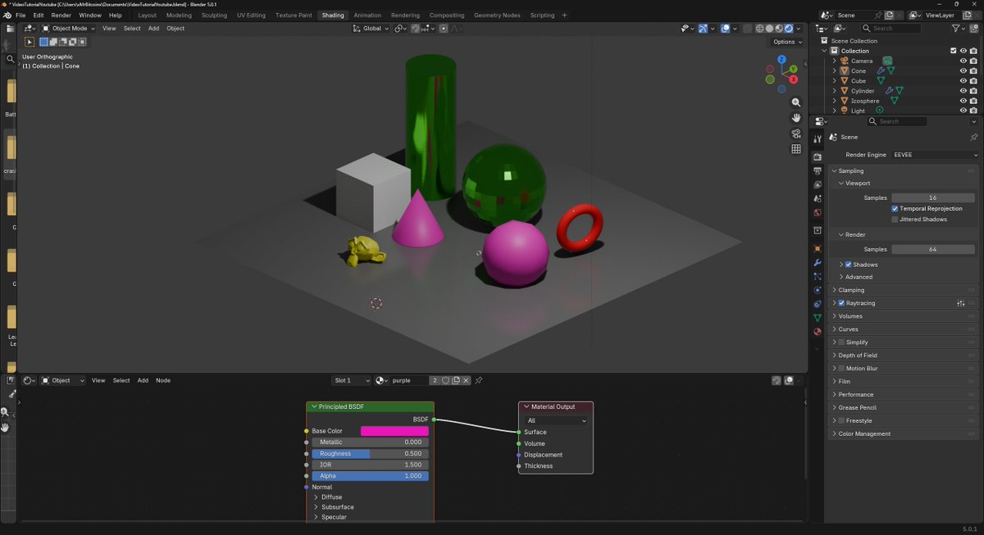This screenshot has width=984, height=535.
Task: Open the View Layer properties tab icon
Action: [817, 184]
